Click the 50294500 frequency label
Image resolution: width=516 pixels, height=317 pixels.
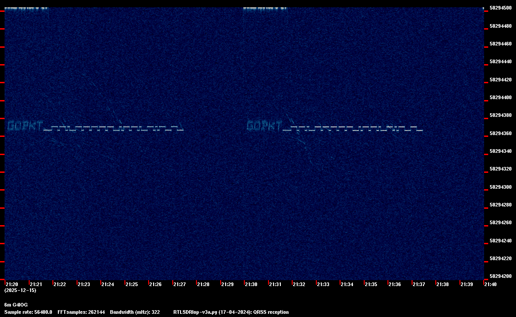pyautogui.click(x=501, y=8)
